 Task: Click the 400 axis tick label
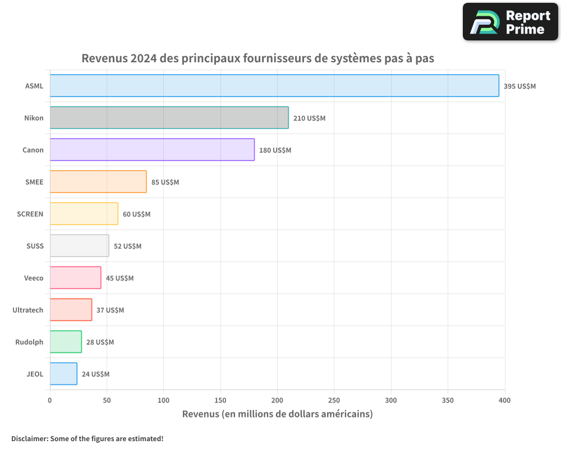[504, 401]
